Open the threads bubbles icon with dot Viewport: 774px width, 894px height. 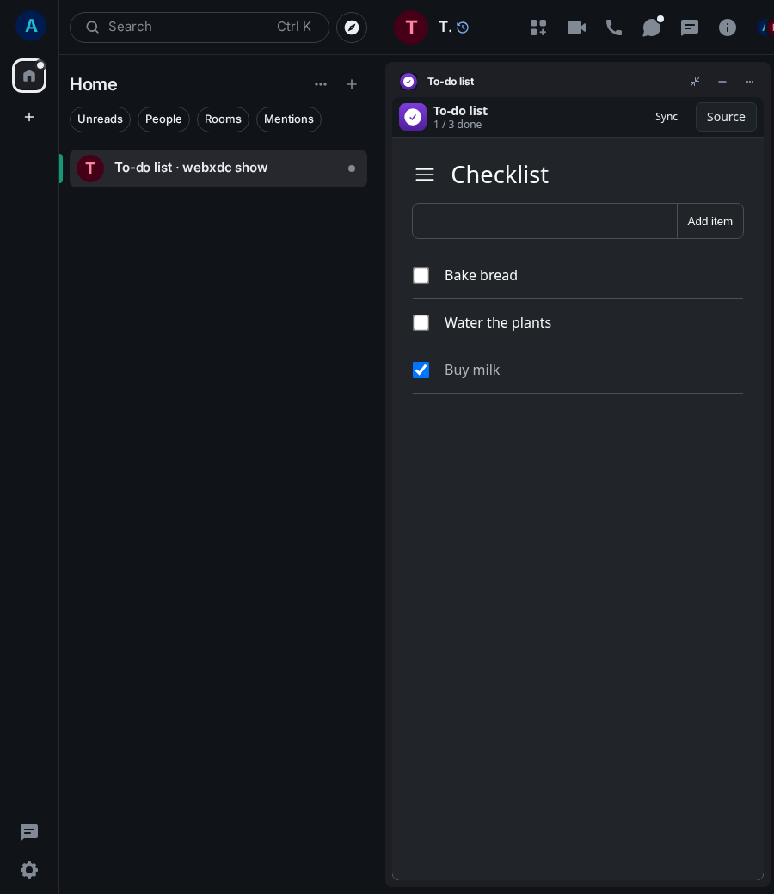click(651, 28)
